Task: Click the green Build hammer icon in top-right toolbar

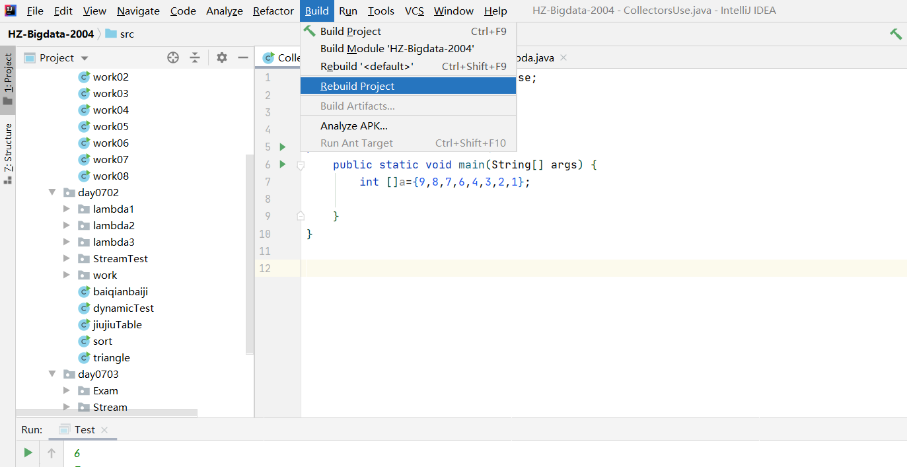Action: point(896,34)
